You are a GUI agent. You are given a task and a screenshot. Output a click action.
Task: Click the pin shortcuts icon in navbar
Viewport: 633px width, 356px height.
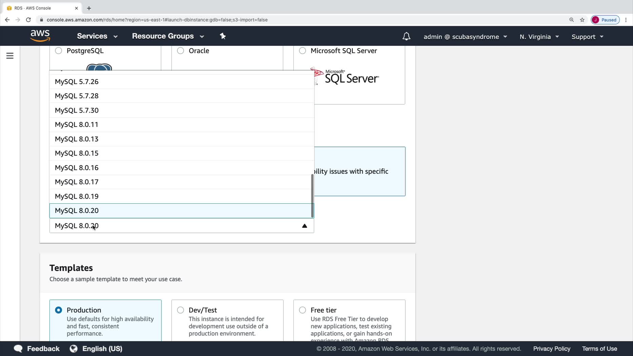[223, 36]
